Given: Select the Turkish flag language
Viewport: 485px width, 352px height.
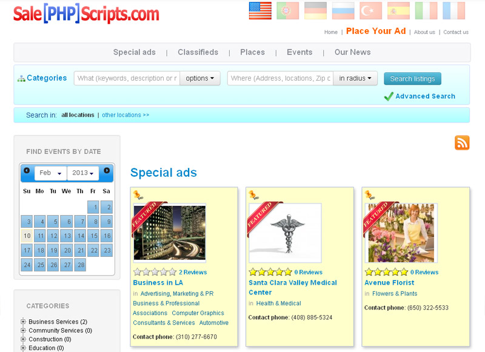Looking at the screenshot, I should (371, 11).
